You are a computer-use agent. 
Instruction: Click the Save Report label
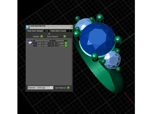(x=53, y=36)
